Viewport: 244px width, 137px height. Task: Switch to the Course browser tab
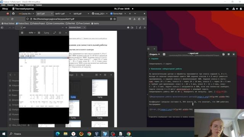click(26, 14)
